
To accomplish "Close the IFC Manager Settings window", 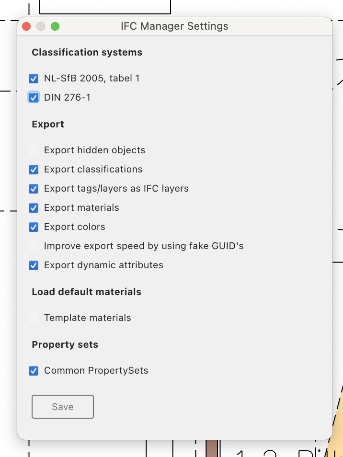I will coord(26,26).
